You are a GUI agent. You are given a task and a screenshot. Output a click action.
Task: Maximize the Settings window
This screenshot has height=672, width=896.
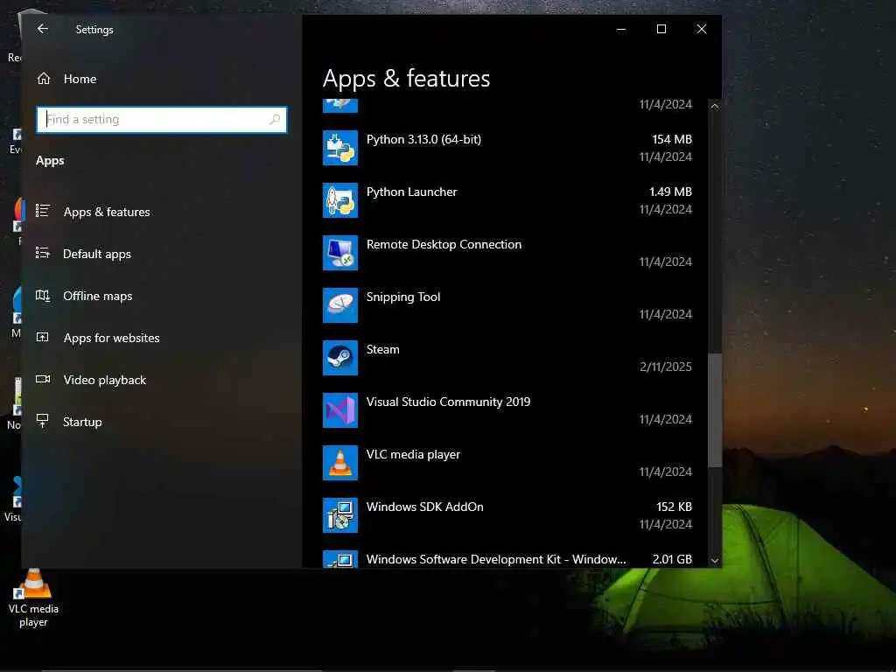pos(661,29)
